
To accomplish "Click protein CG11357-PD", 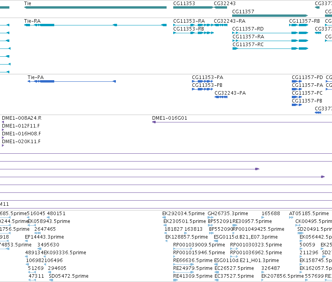I will pos(307,77).
